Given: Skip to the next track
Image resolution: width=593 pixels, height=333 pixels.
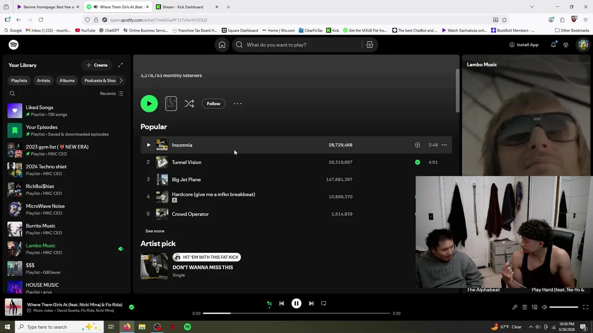Looking at the screenshot, I should 311,303.
